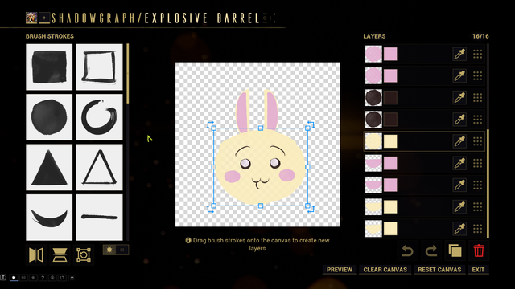Click eyedropper on the seventh layer, pink half-circle
515x289 pixels.
coord(459,185)
